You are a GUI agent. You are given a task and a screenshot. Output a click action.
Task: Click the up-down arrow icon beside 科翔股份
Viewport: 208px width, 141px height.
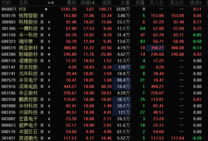(49, 22)
